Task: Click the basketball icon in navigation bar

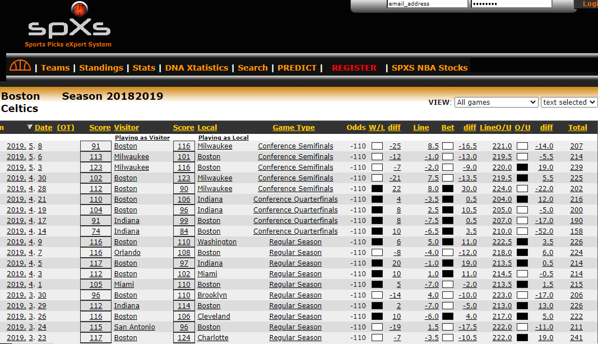Action: (20, 66)
